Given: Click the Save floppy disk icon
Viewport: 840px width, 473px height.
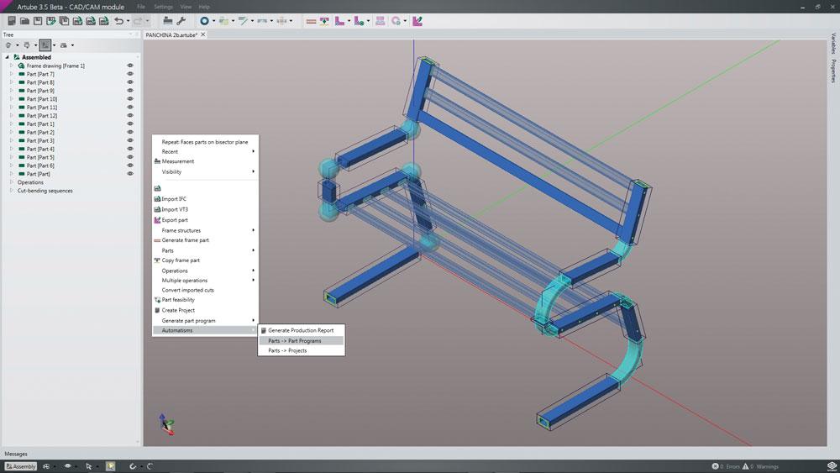Looking at the screenshot, I should click(x=38, y=21).
